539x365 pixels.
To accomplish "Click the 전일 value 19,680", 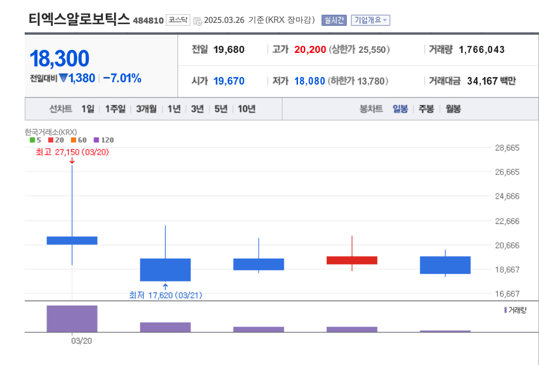I will point(229,49).
